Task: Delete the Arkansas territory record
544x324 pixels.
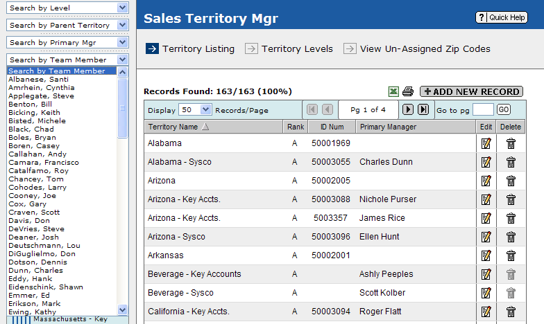Action: point(511,255)
